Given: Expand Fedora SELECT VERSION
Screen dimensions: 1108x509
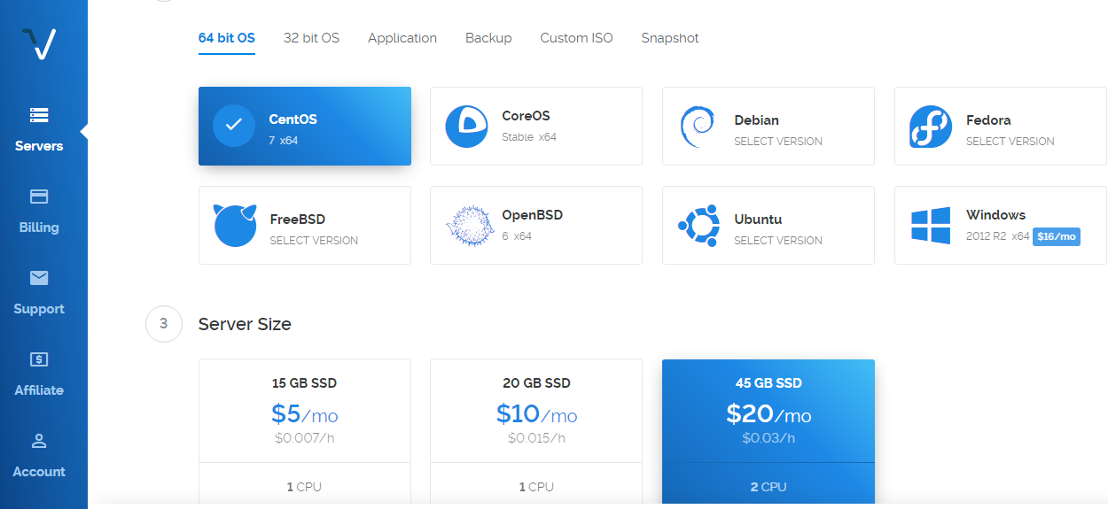Looking at the screenshot, I should click(1010, 141).
